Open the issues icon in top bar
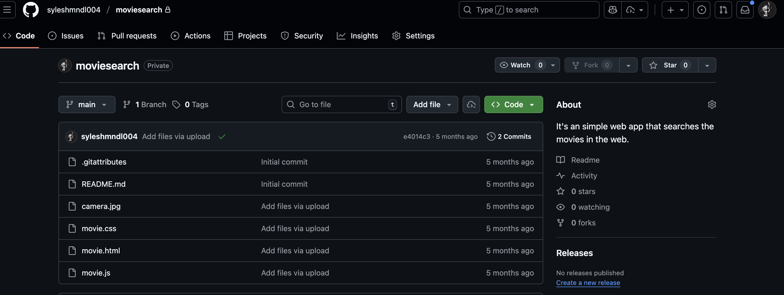This screenshot has height=295, width=784. click(x=701, y=10)
